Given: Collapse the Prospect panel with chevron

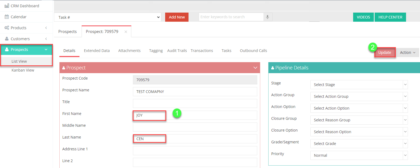Looking at the screenshot, I should [x=255, y=68].
